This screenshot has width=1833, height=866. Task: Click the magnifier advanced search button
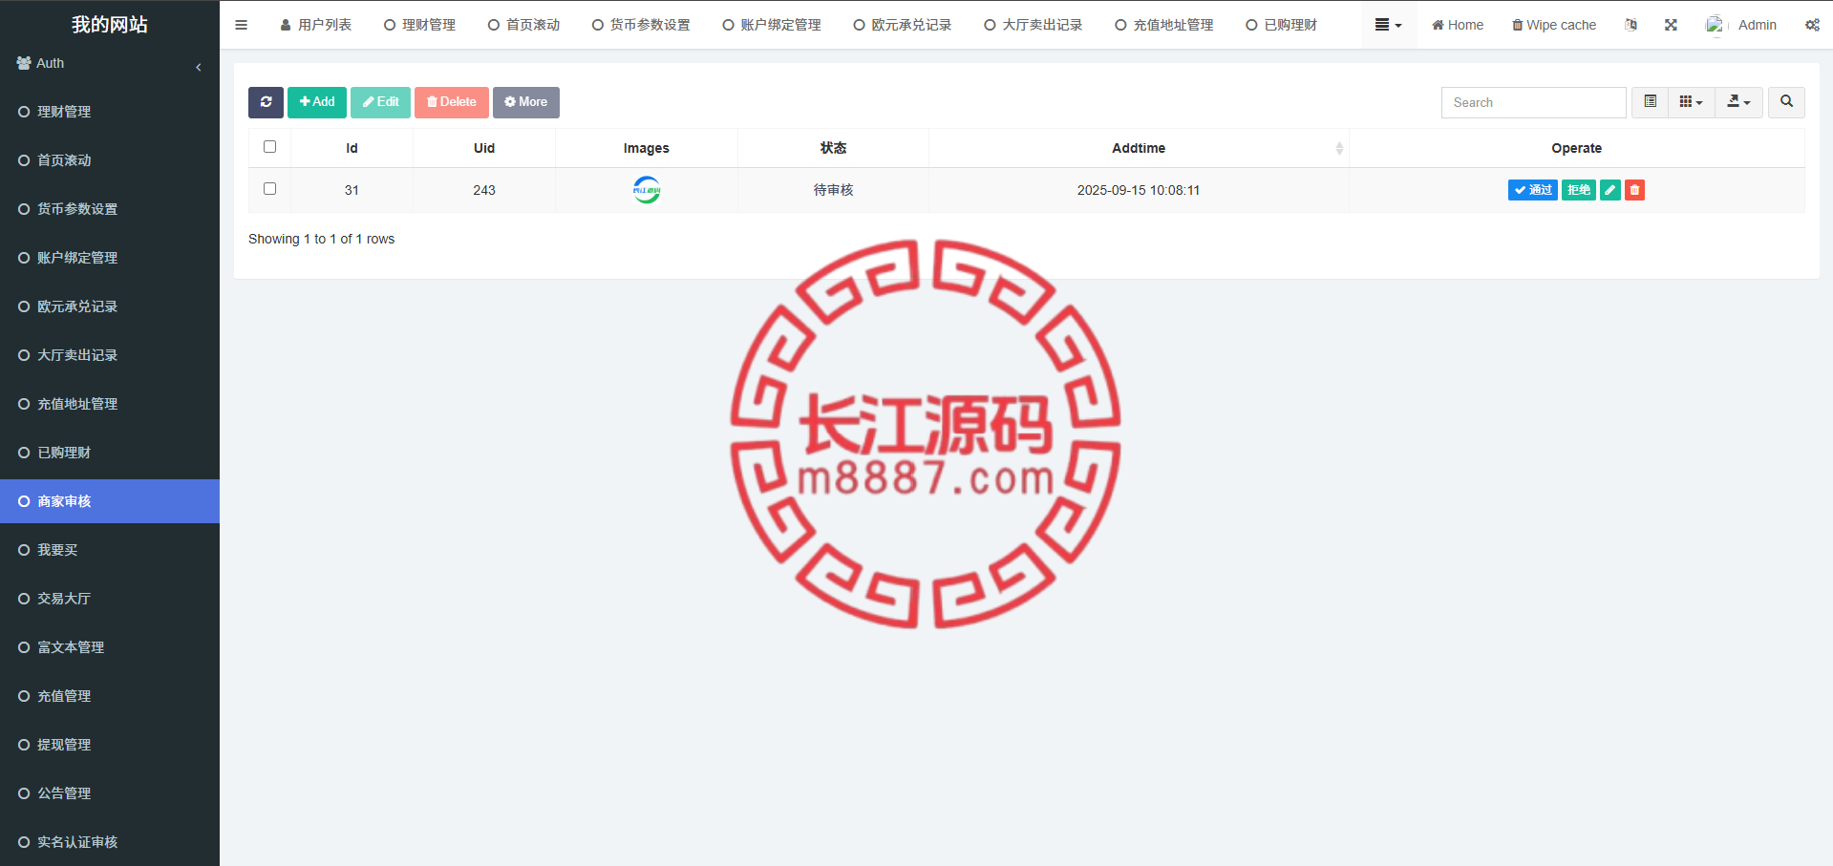point(1786,102)
